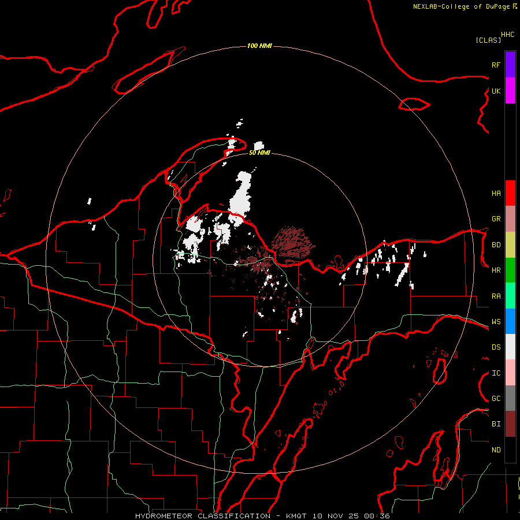
Task: Click the large brown BI echo fan near center
Action: point(292,245)
